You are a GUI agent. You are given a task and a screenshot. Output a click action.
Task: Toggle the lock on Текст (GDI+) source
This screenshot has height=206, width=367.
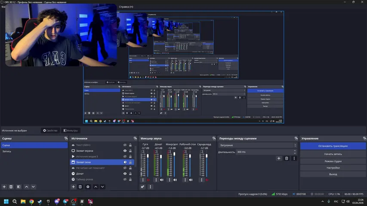[x=131, y=145]
